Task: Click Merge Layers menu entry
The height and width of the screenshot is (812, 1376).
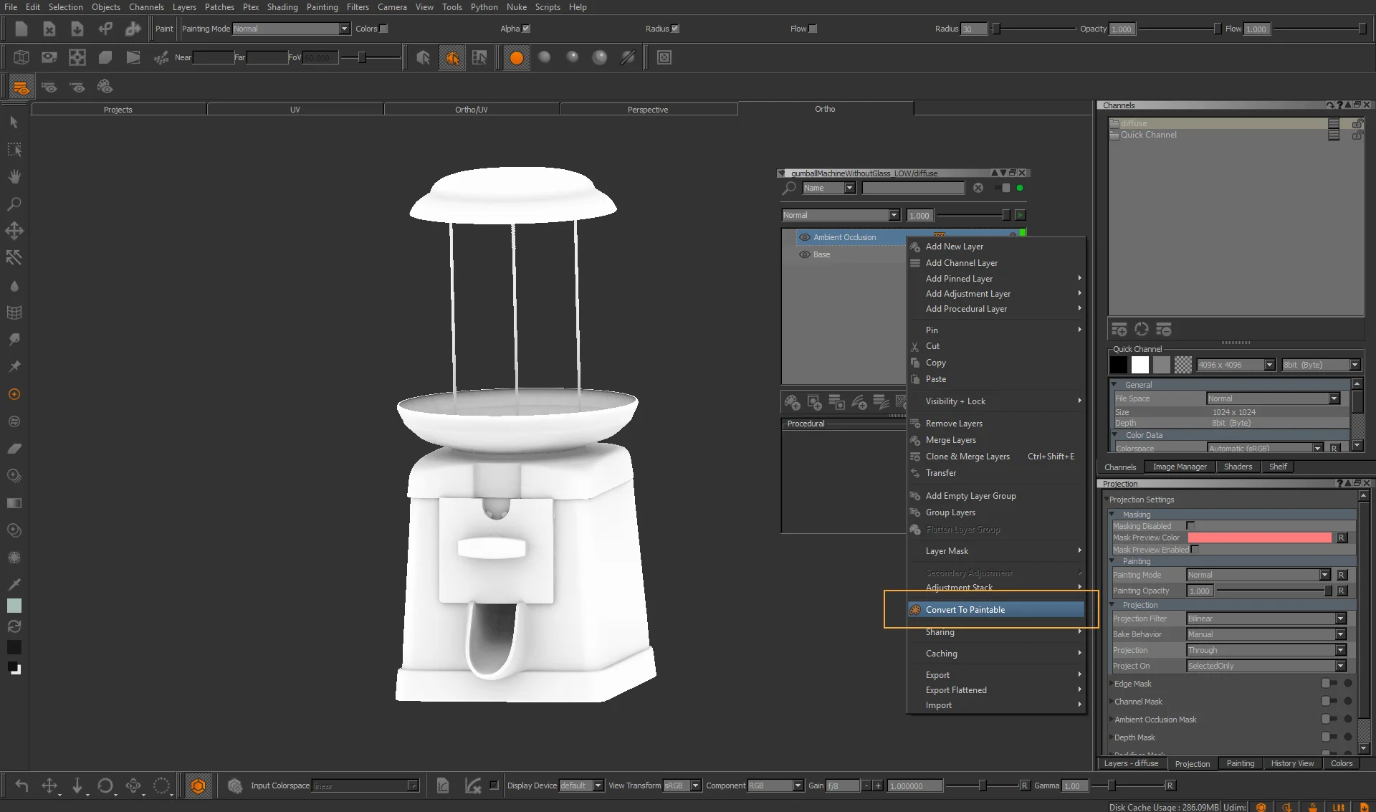Action: [x=950, y=440]
